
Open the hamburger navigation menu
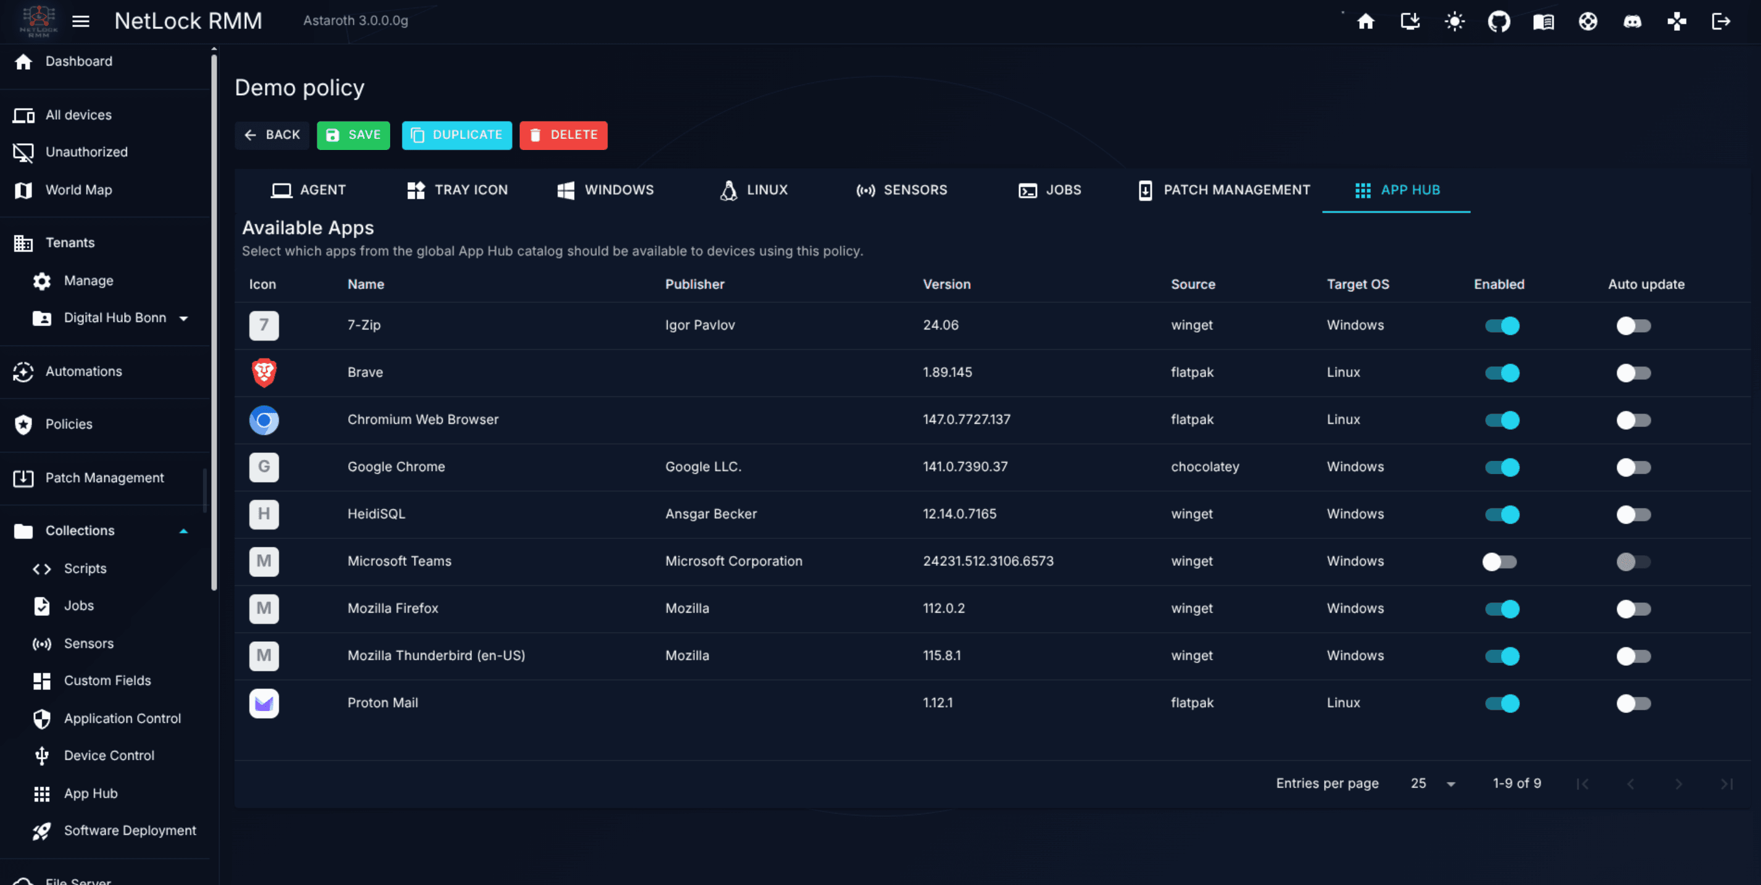coord(81,21)
